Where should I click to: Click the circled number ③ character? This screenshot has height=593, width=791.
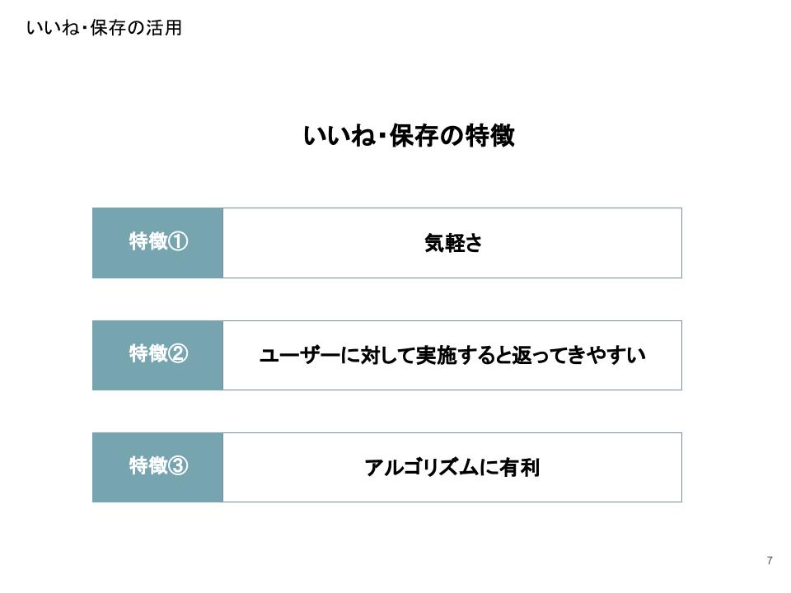179,467
